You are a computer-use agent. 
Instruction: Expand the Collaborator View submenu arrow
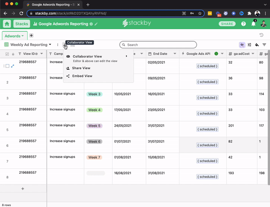pos(126,56)
